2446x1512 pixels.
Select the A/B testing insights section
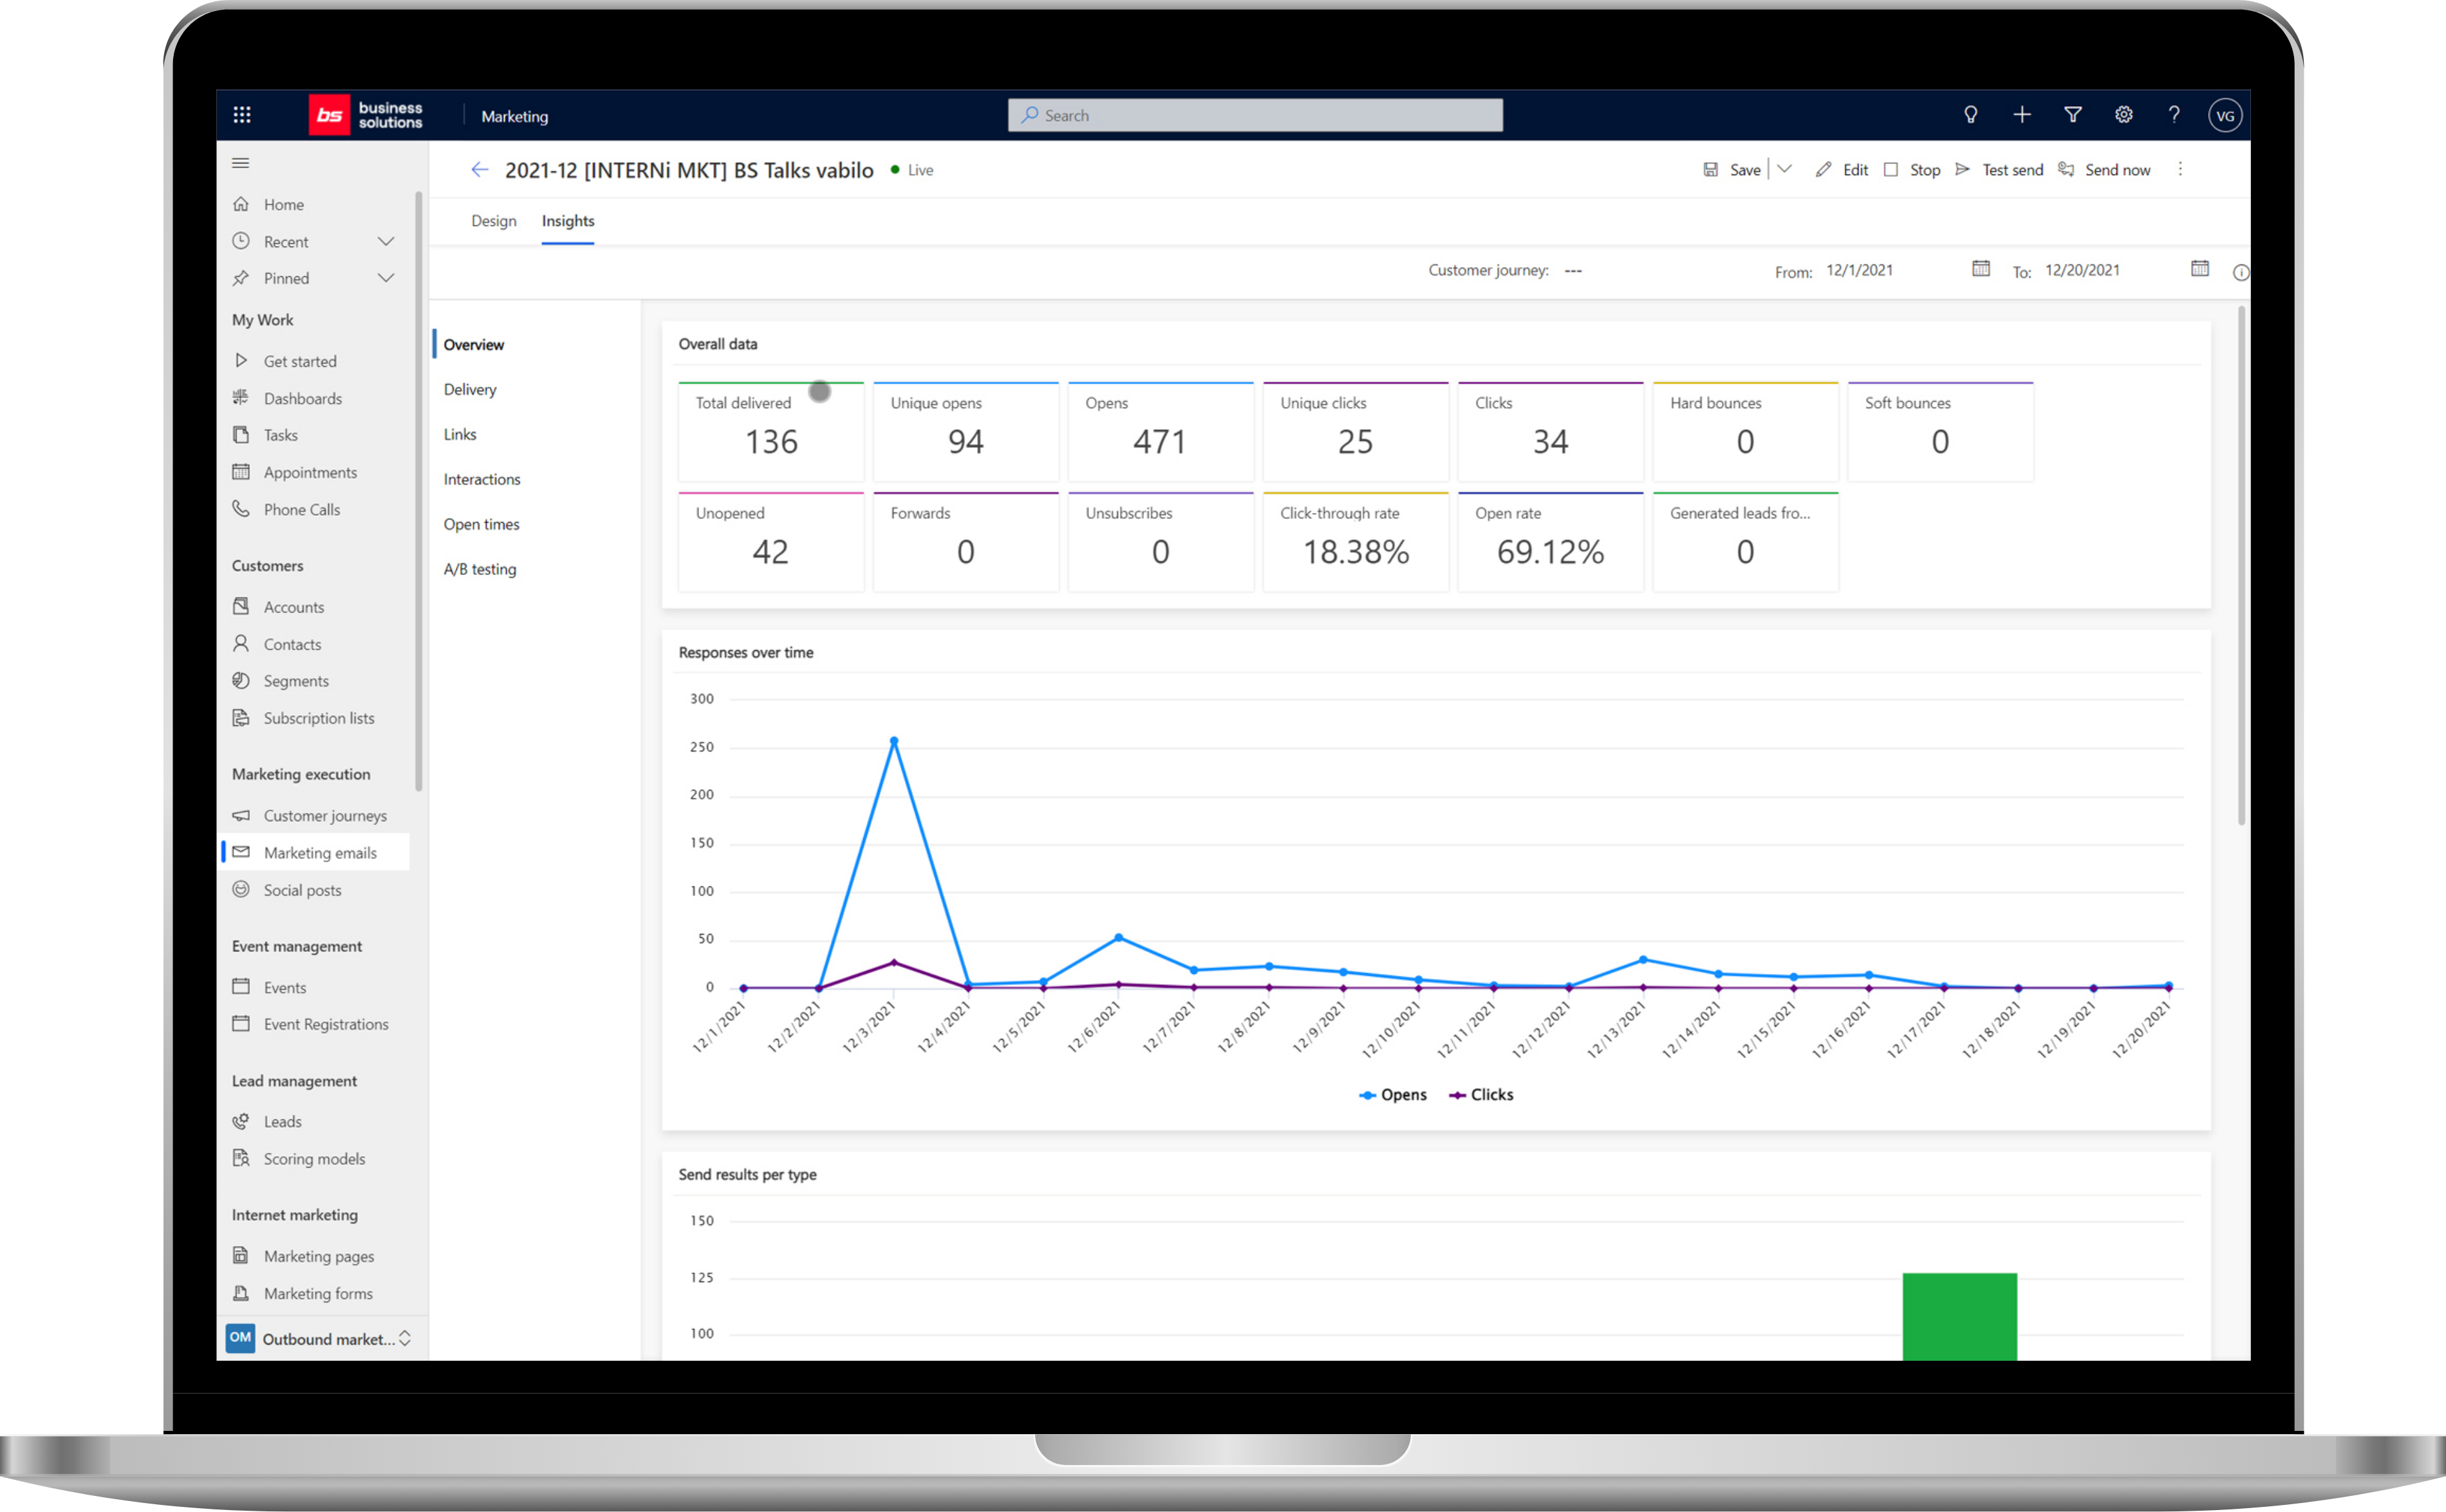tap(480, 570)
